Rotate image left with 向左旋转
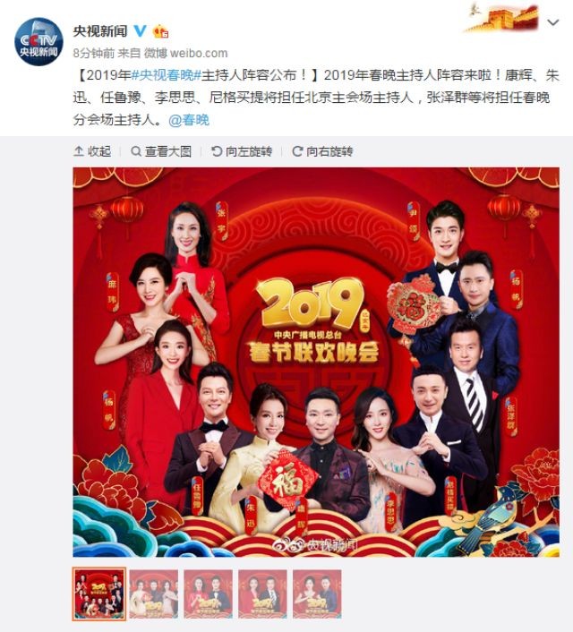 [x=242, y=151]
